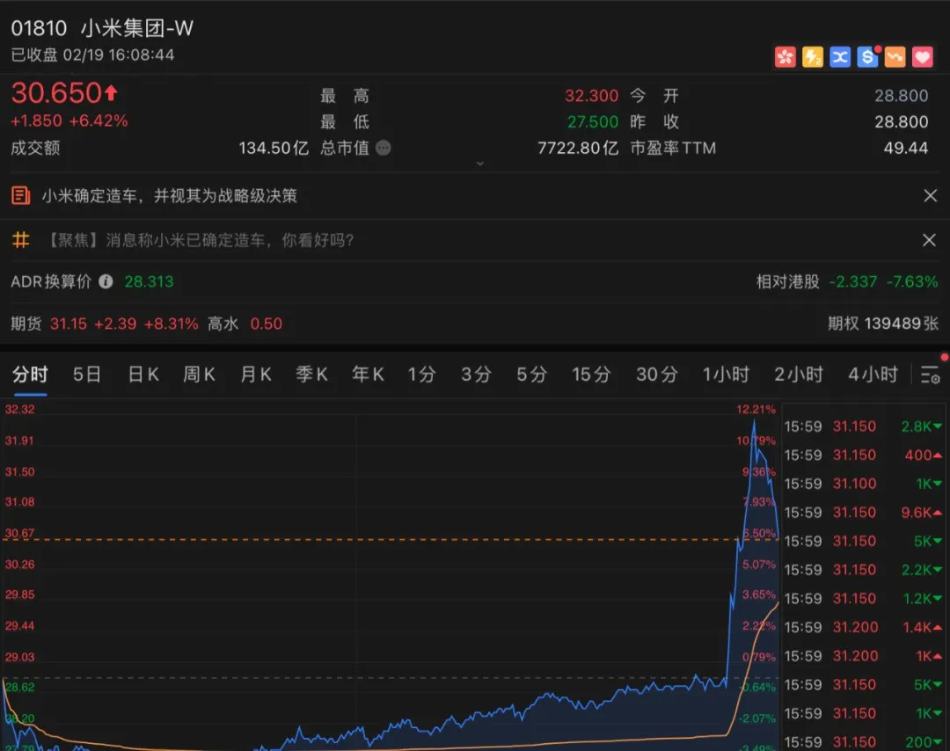
Task: Switch to the 5日 chart tab
Action: coord(86,375)
